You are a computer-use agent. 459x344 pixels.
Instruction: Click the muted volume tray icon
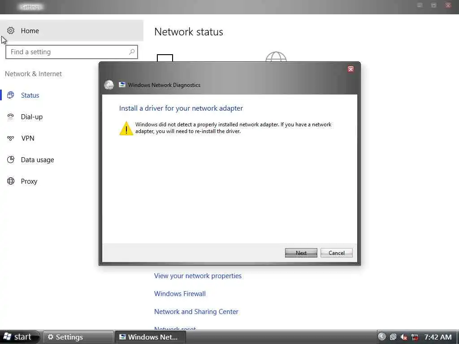[404, 337]
